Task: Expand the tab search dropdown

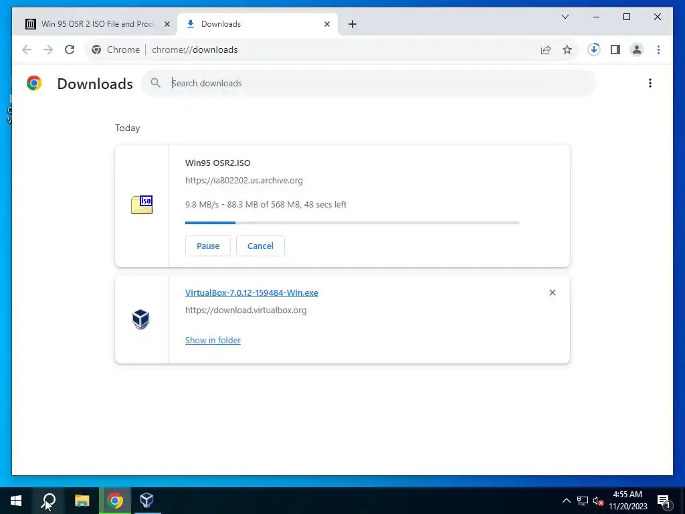Action: [x=565, y=17]
